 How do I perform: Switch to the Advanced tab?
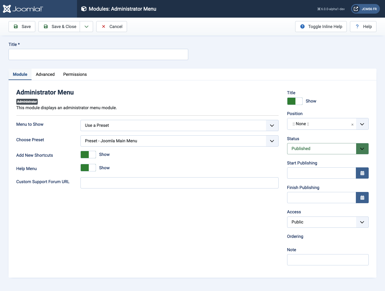pyautogui.click(x=45, y=74)
